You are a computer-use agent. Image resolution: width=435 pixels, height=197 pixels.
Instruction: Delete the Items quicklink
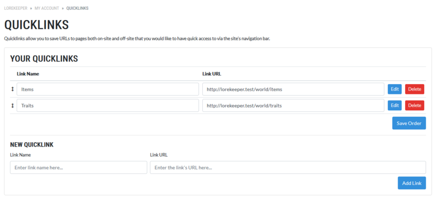[x=415, y=89]
